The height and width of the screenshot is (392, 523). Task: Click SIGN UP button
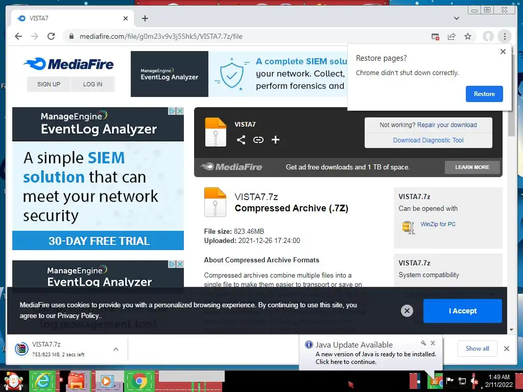coord(49,84)
